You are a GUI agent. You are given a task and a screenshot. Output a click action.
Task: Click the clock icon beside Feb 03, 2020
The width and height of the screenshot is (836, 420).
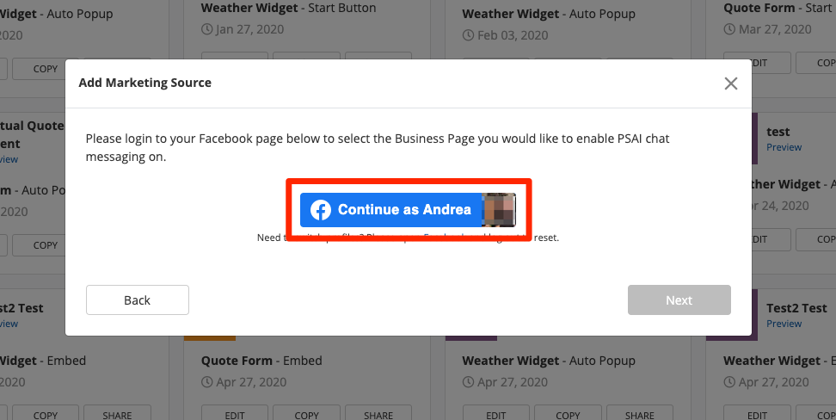(468, 35)
